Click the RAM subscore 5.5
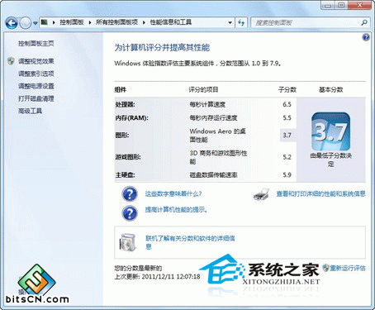The image size is (375, 310). [x=287, y=118]
